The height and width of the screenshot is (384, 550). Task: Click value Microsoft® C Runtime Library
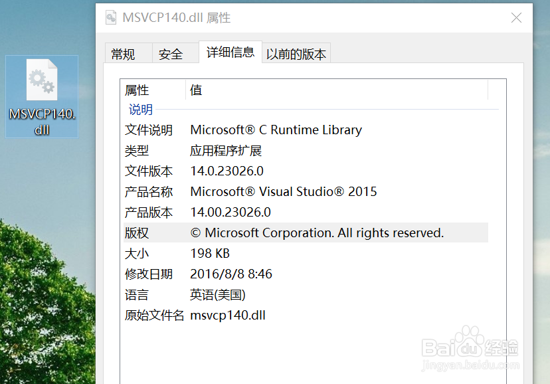point(276,130)
